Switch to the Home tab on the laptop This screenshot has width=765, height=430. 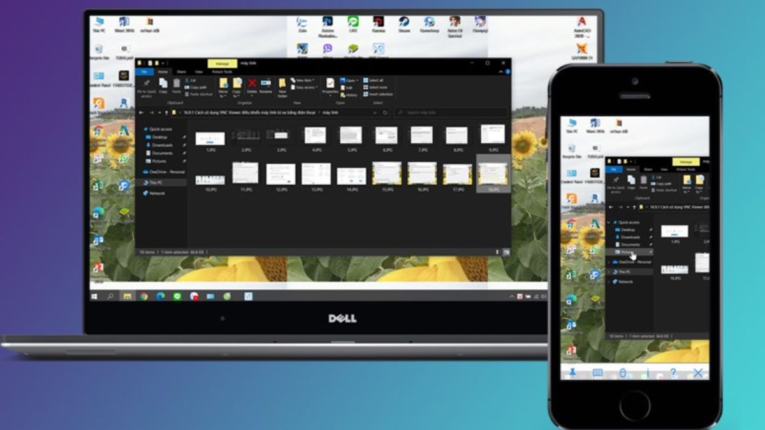(x=163, y=72)
